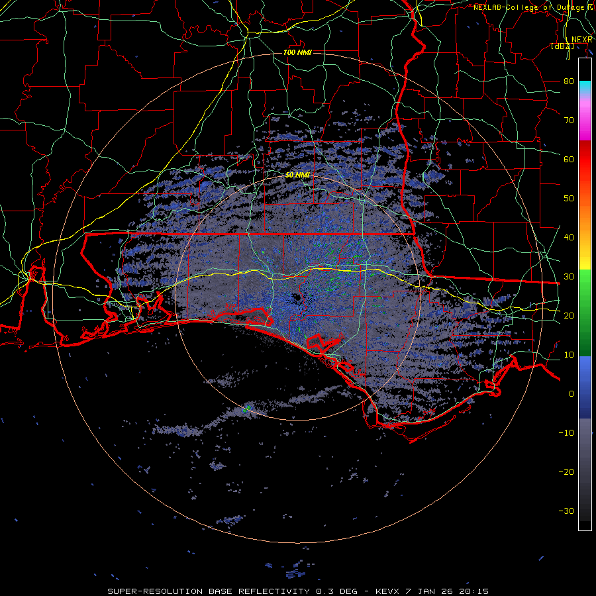Click the -10 value on dBZ scale
This screenshot has width=596, height=596.
[x=566, y=433]
